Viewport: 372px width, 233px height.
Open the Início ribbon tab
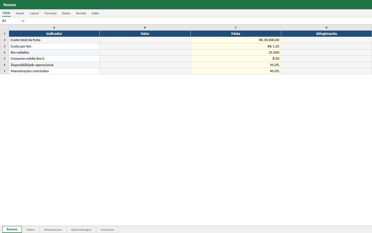(x=6, y=13)
